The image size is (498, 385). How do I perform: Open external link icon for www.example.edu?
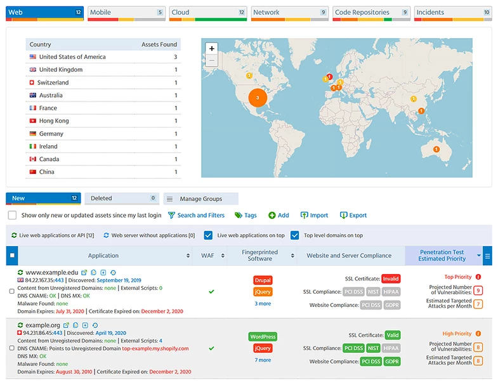pos(84,273)
